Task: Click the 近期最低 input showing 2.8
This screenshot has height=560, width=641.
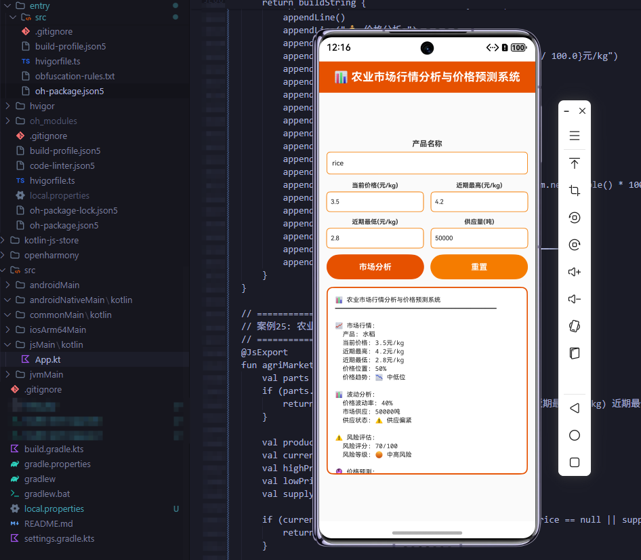Action: tap(375, 238)
